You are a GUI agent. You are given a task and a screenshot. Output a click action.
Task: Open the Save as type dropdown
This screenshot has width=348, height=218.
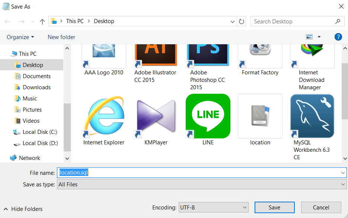pyautogui.click(x=201, y=184)
